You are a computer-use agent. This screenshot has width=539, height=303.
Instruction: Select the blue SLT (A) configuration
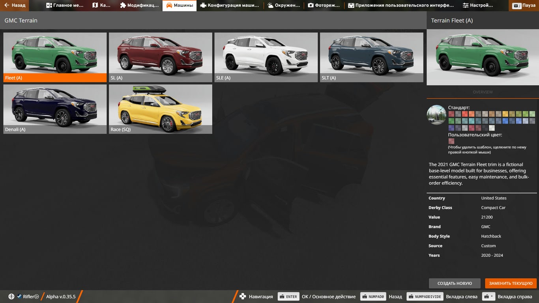coord(372,57)
